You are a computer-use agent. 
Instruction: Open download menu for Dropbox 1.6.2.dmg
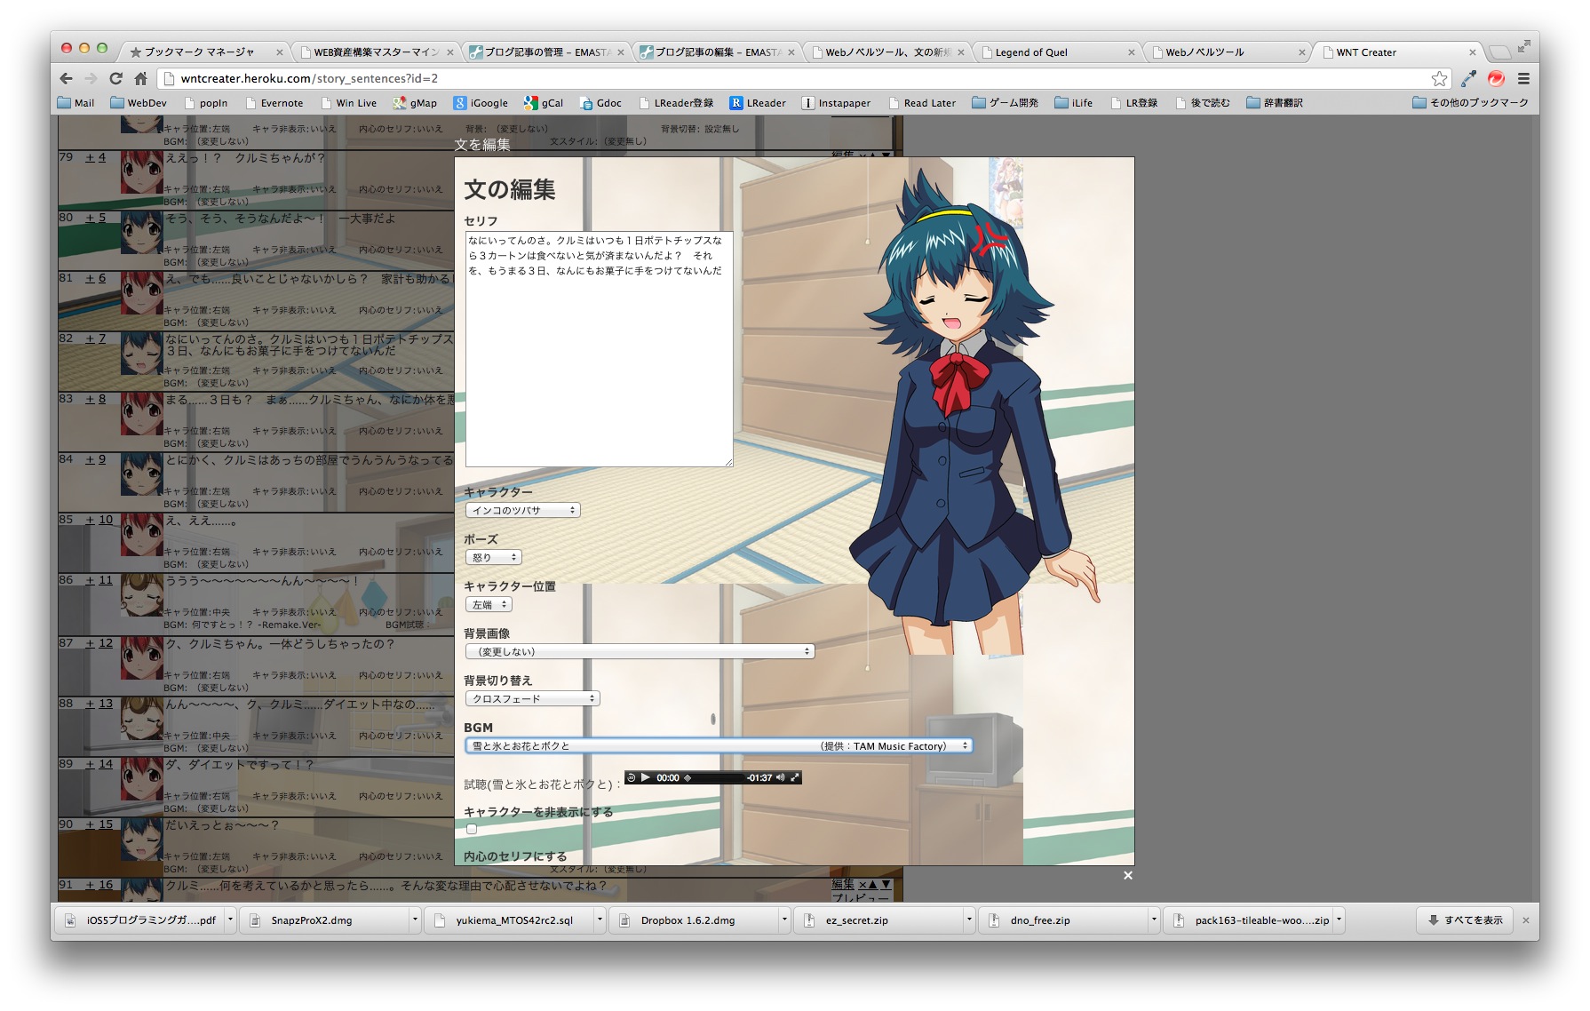[783, 920]
